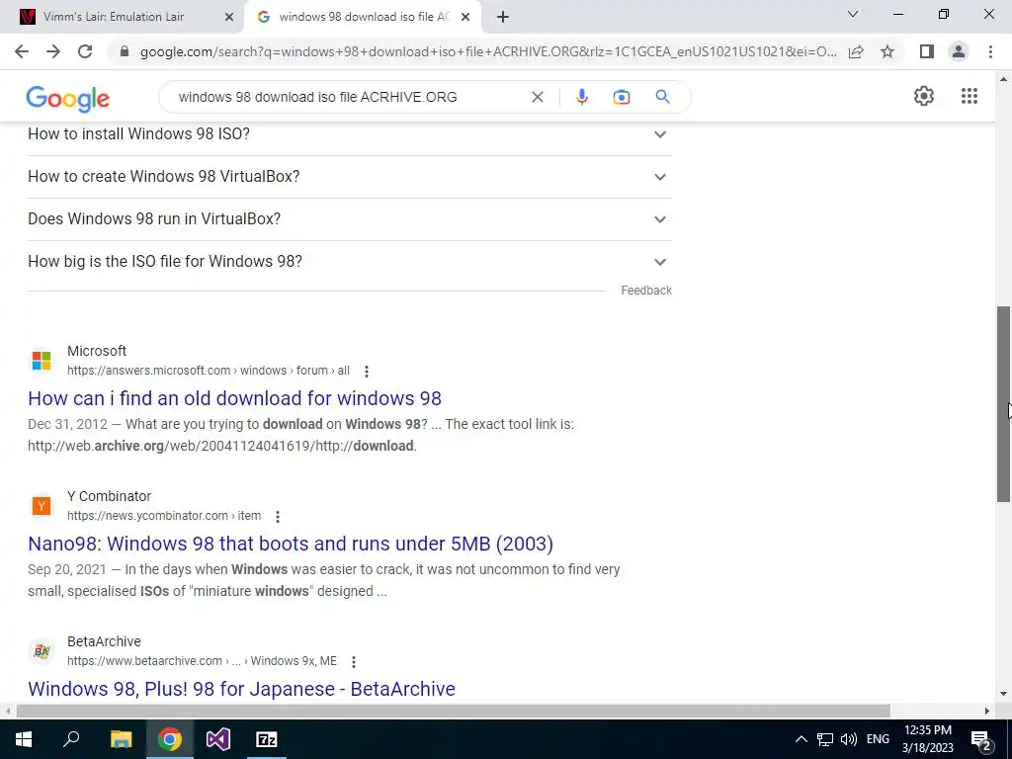This screenshot has height=759, width=1012.
Task: Click Y Combinator favicon beside result
Action: point(42,505)
